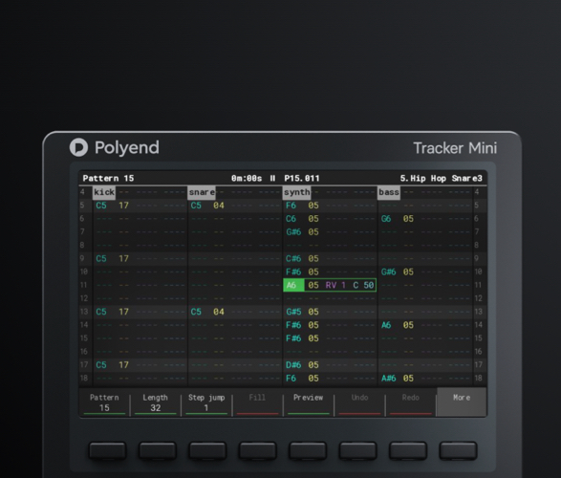The height and width of the screenshot is (478, 561).
Task: Click the highlighted A6 note cell
Action: point(293,285)
